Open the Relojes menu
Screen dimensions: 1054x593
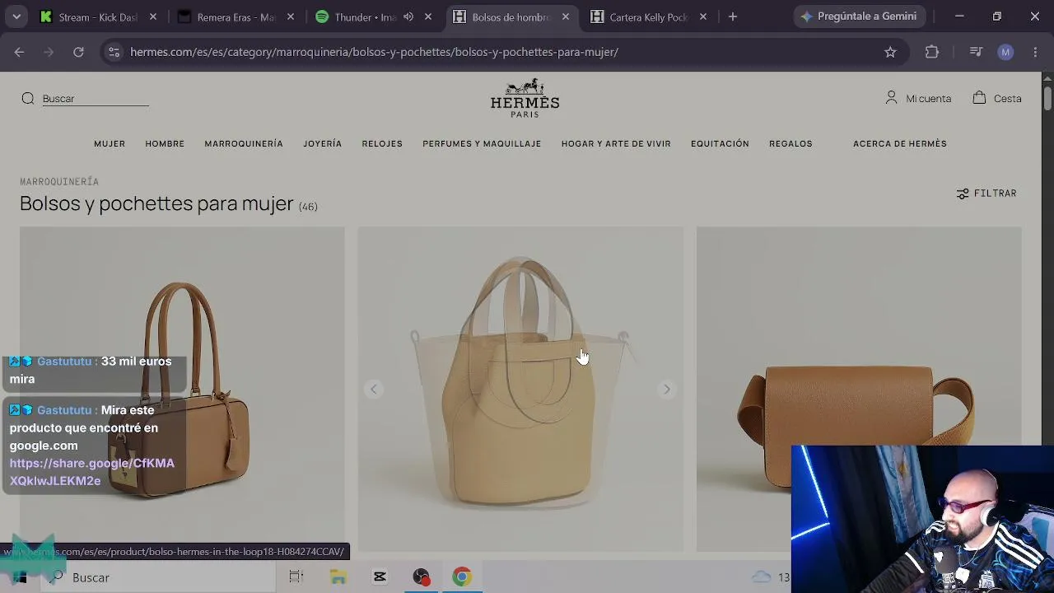[382, 143]
